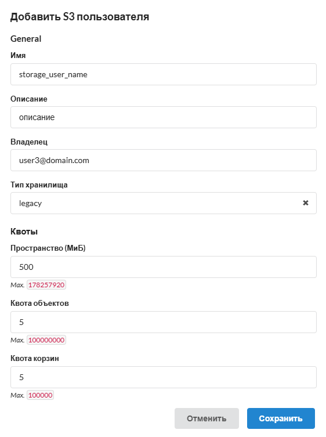The width and height of the screenshot is (326, 437).
Task: Click the Квота корзин label
Action: pos(35,359)
